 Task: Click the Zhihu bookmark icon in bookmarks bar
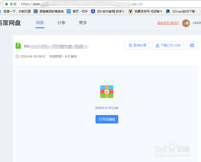68,11
